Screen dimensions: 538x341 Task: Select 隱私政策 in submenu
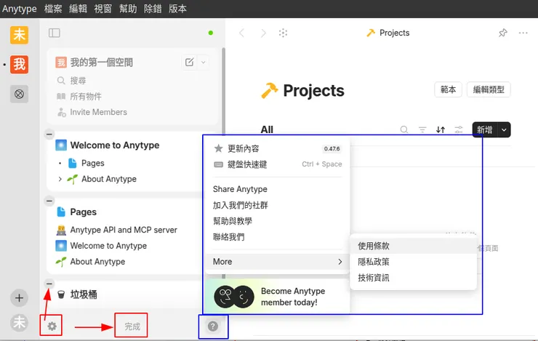[x=413, y=262]
